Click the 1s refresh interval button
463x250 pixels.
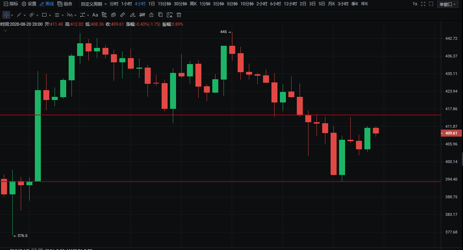tap(415, 4)
